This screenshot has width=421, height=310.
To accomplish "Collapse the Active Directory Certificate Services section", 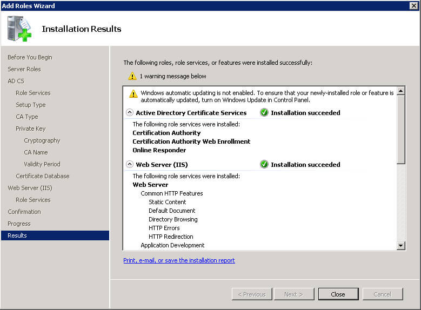I will pos(130,112).
